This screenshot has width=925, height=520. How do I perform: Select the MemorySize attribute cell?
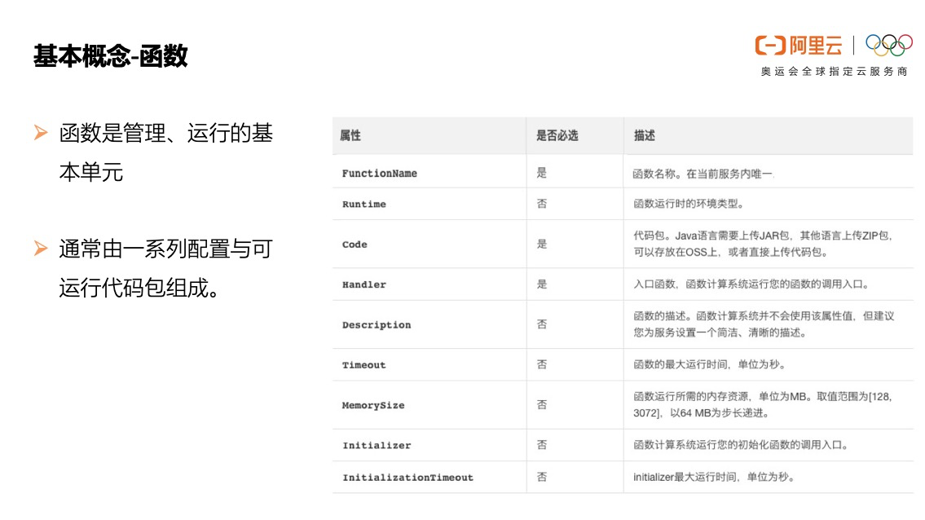click(372, 405)
